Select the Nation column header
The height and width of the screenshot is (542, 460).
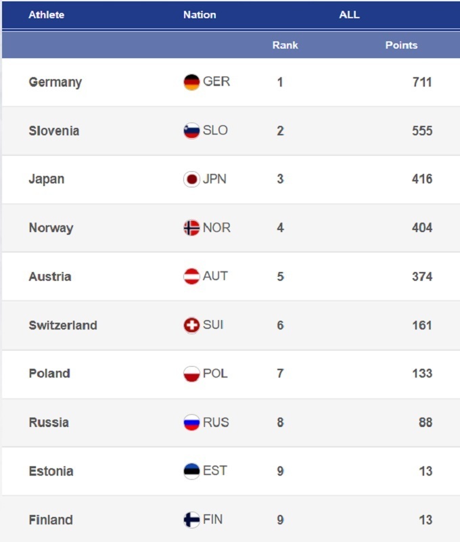click(200, 14)
